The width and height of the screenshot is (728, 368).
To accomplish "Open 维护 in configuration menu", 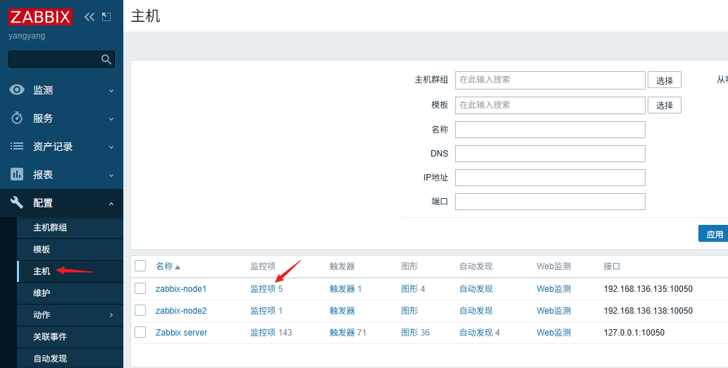I will point(42,293).
